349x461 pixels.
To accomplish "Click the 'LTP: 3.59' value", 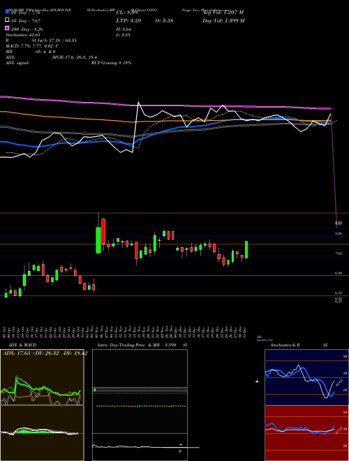I will click(x=128, y=21).
